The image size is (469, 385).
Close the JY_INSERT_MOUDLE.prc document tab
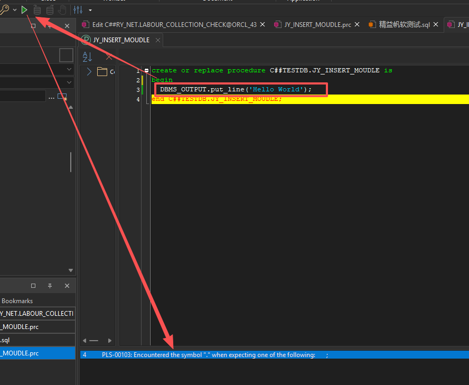tap(357, 24)
